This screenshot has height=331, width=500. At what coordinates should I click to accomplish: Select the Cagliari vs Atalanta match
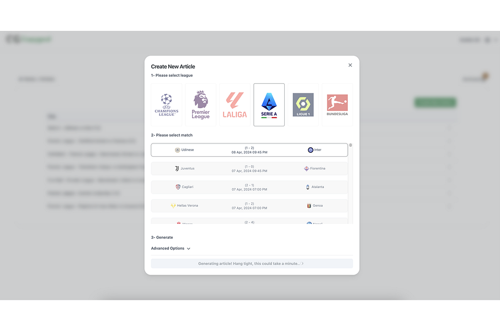(x=249, y=187)
